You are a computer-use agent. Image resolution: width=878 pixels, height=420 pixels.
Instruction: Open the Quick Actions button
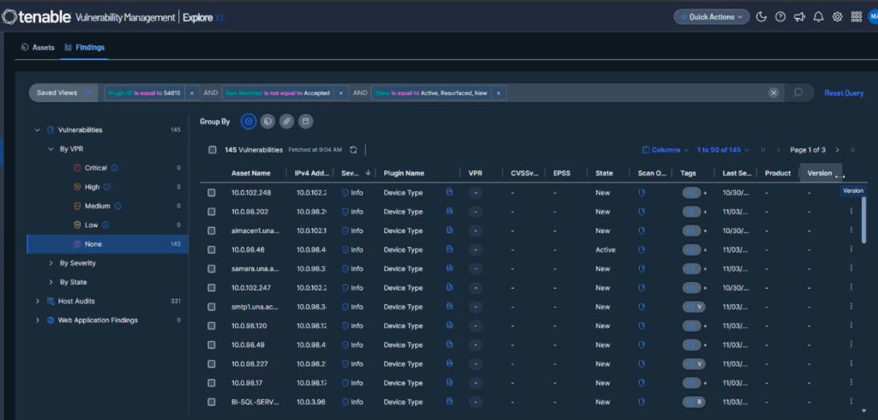712,16
